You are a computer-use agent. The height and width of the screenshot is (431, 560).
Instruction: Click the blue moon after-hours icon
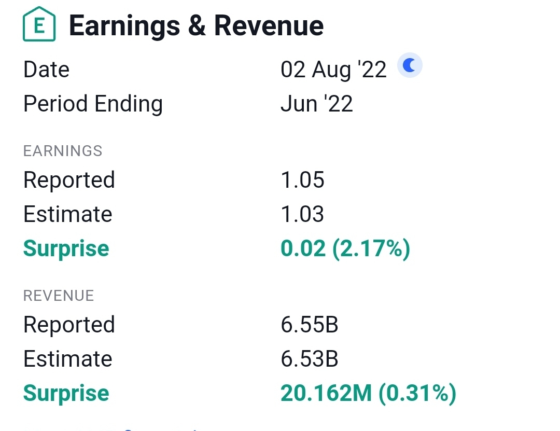click(410, 66)
